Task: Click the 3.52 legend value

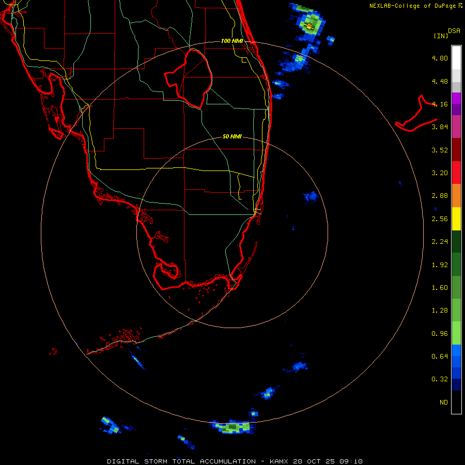Action: pos(440,150)
